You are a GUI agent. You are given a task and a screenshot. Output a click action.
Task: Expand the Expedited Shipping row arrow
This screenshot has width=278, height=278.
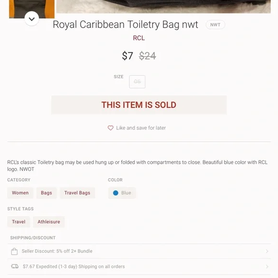(267, 266)
